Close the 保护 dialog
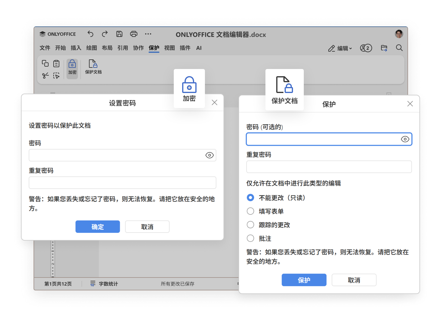 (410, 104)
